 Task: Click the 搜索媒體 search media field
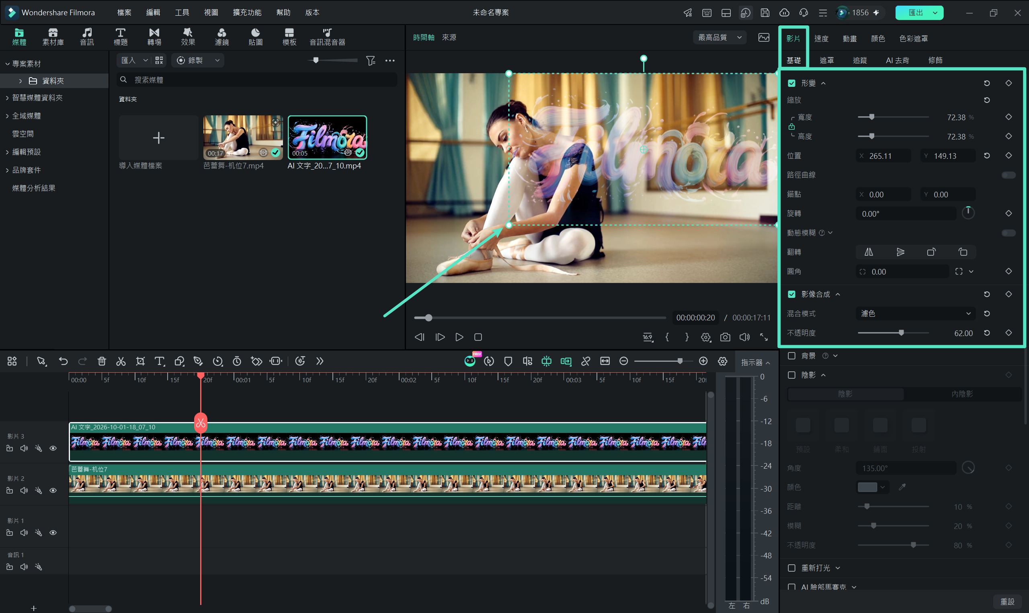click(257, 80)
